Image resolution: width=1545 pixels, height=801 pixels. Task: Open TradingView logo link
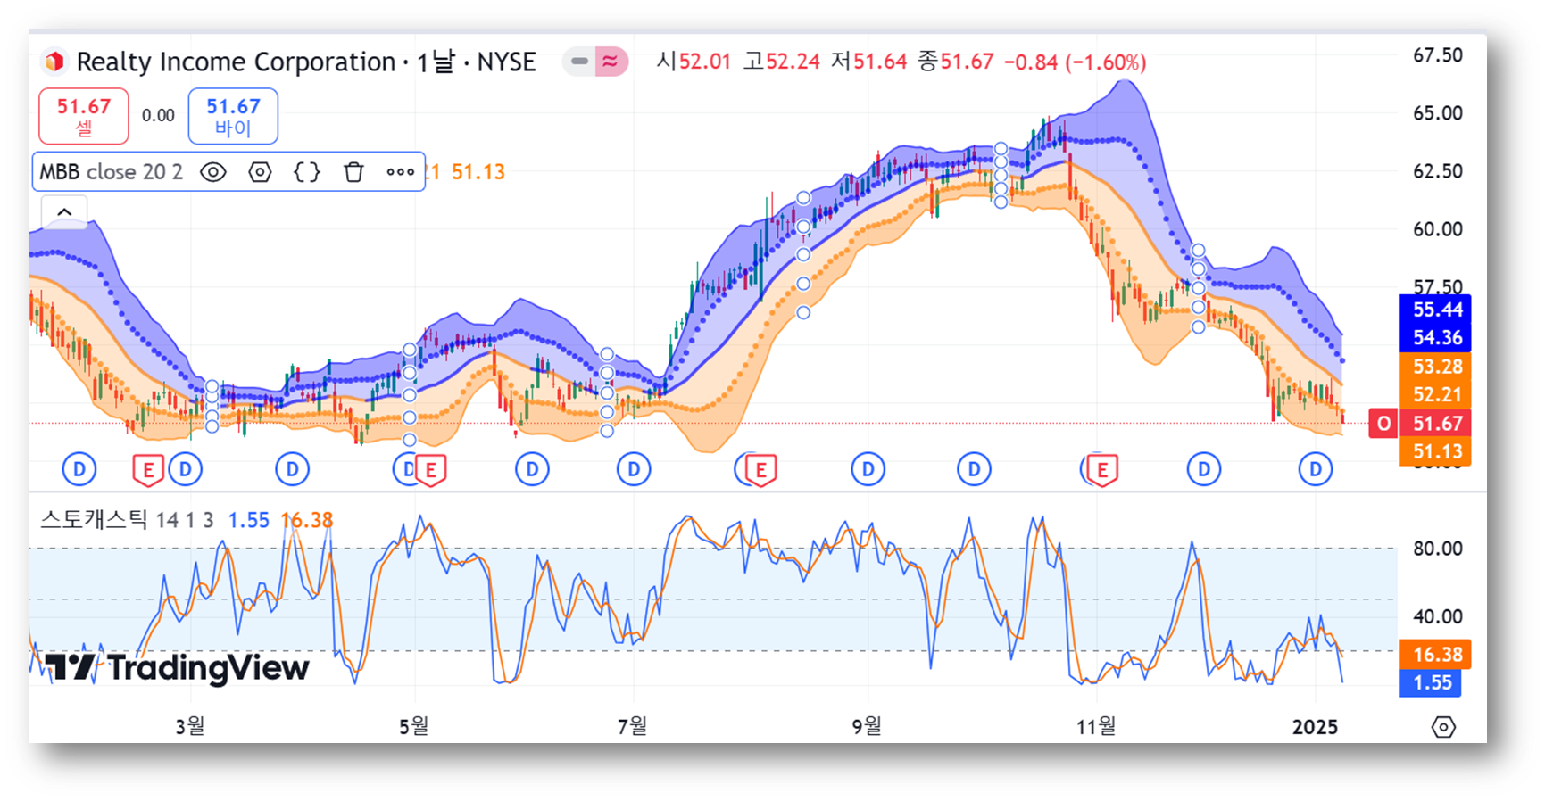(177, 667)
